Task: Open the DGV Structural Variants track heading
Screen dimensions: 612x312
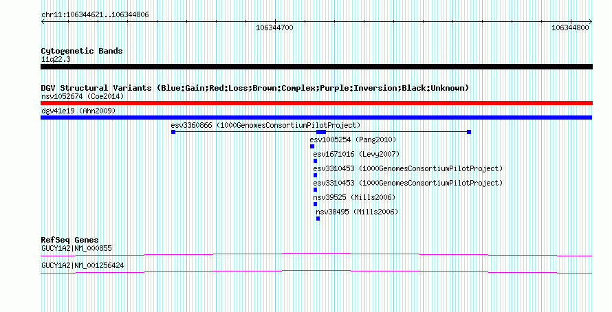Action: [x=255, y=88]
